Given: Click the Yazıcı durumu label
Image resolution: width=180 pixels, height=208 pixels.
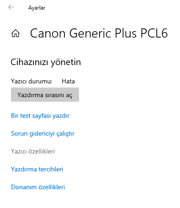Looking at the screenshot, I should coord(32,81).
